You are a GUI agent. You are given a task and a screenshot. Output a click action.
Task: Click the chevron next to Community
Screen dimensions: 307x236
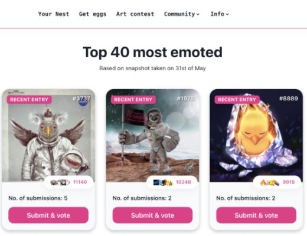click(x=198, y=14)
